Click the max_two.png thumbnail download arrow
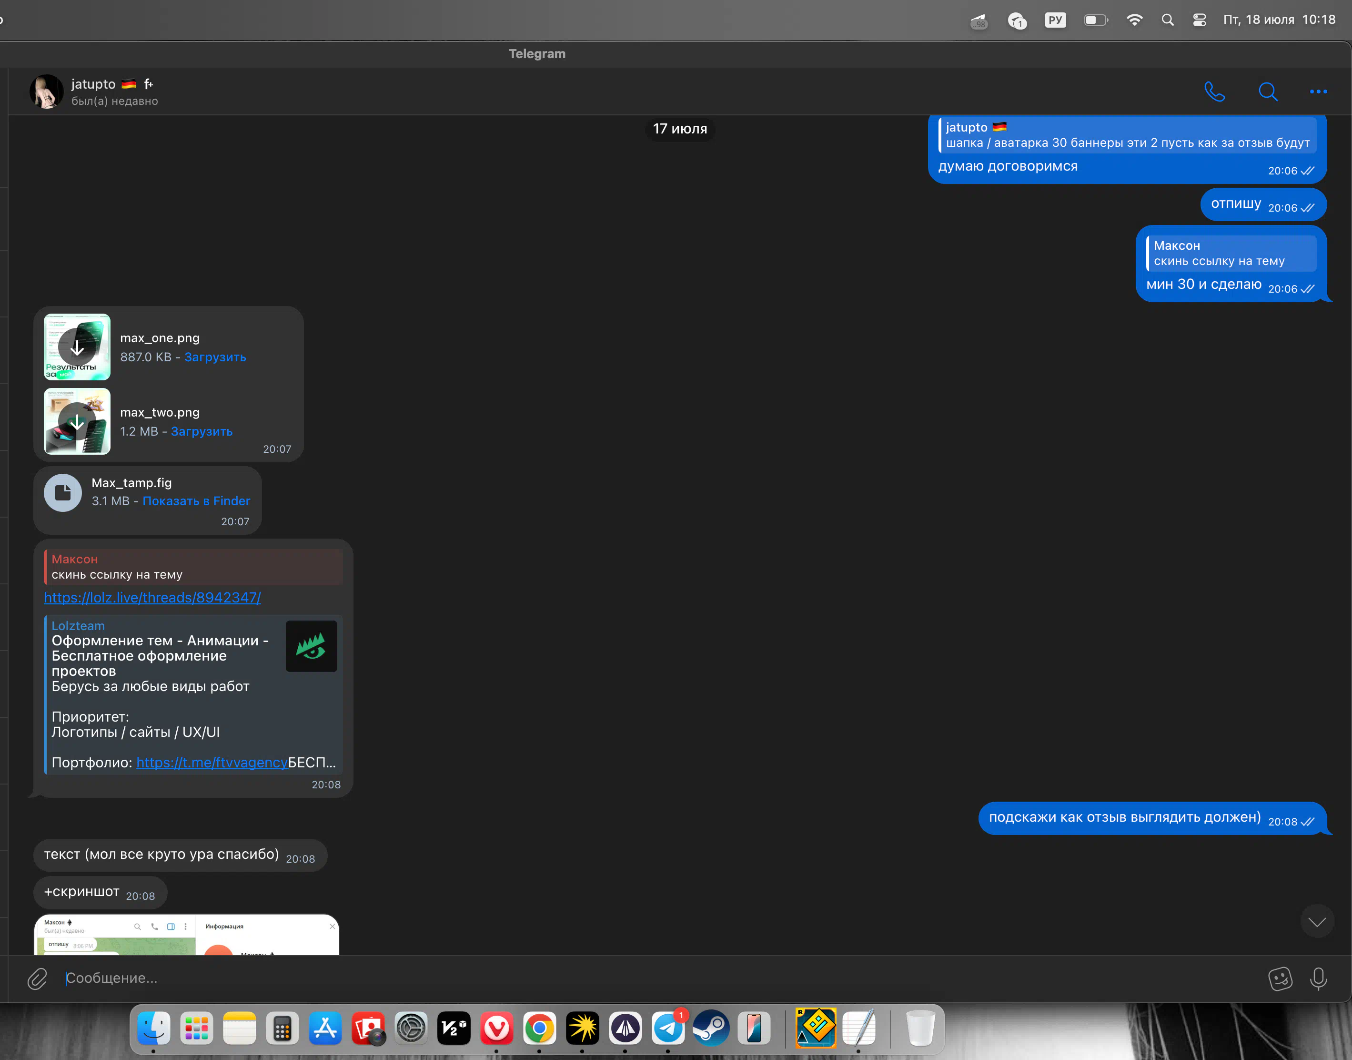Image resolution: width=1352 pixels, height=1060 pixels. [77, 421]
